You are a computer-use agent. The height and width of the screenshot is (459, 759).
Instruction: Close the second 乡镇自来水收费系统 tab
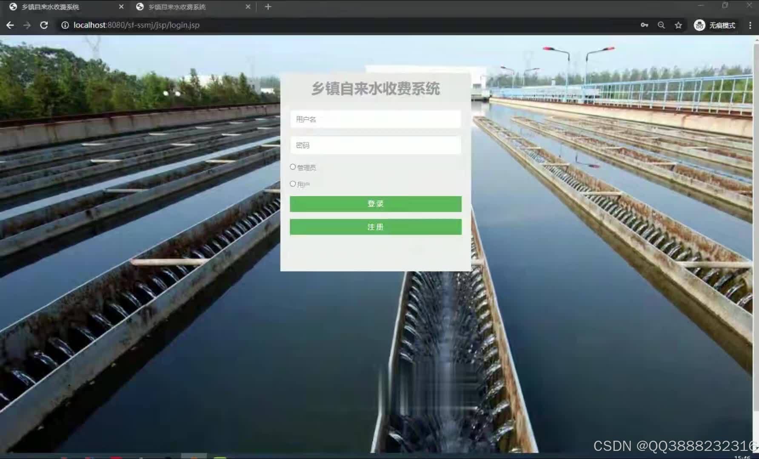(248, 7)
